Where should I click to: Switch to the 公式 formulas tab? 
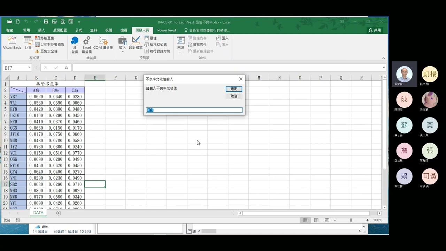(78, 30)
